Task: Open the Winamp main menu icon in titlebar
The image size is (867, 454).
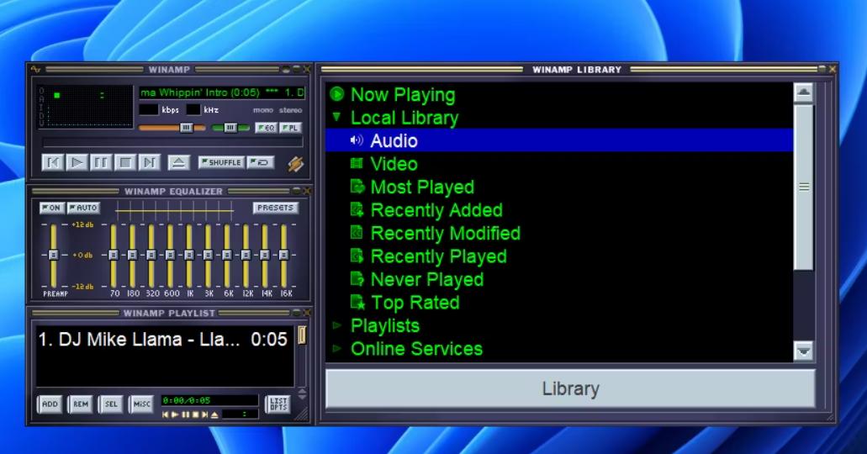Action: point(36,69)
